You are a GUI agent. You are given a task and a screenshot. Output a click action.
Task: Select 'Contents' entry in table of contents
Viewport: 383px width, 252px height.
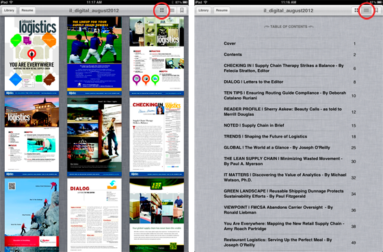tap(289, 55)
